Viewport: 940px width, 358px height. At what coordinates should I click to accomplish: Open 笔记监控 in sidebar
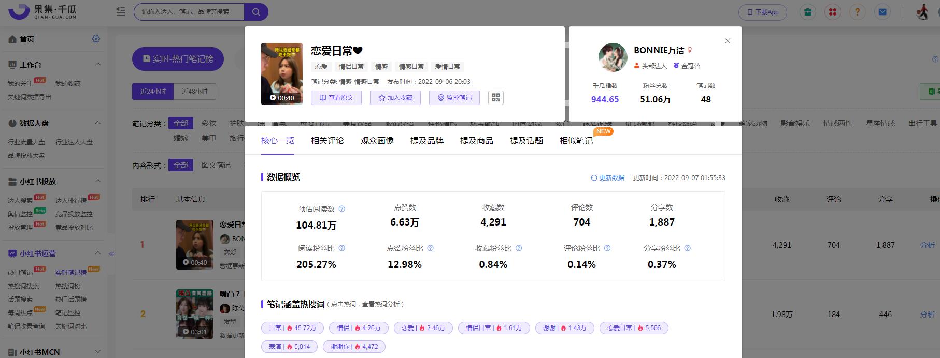(68, 312)
